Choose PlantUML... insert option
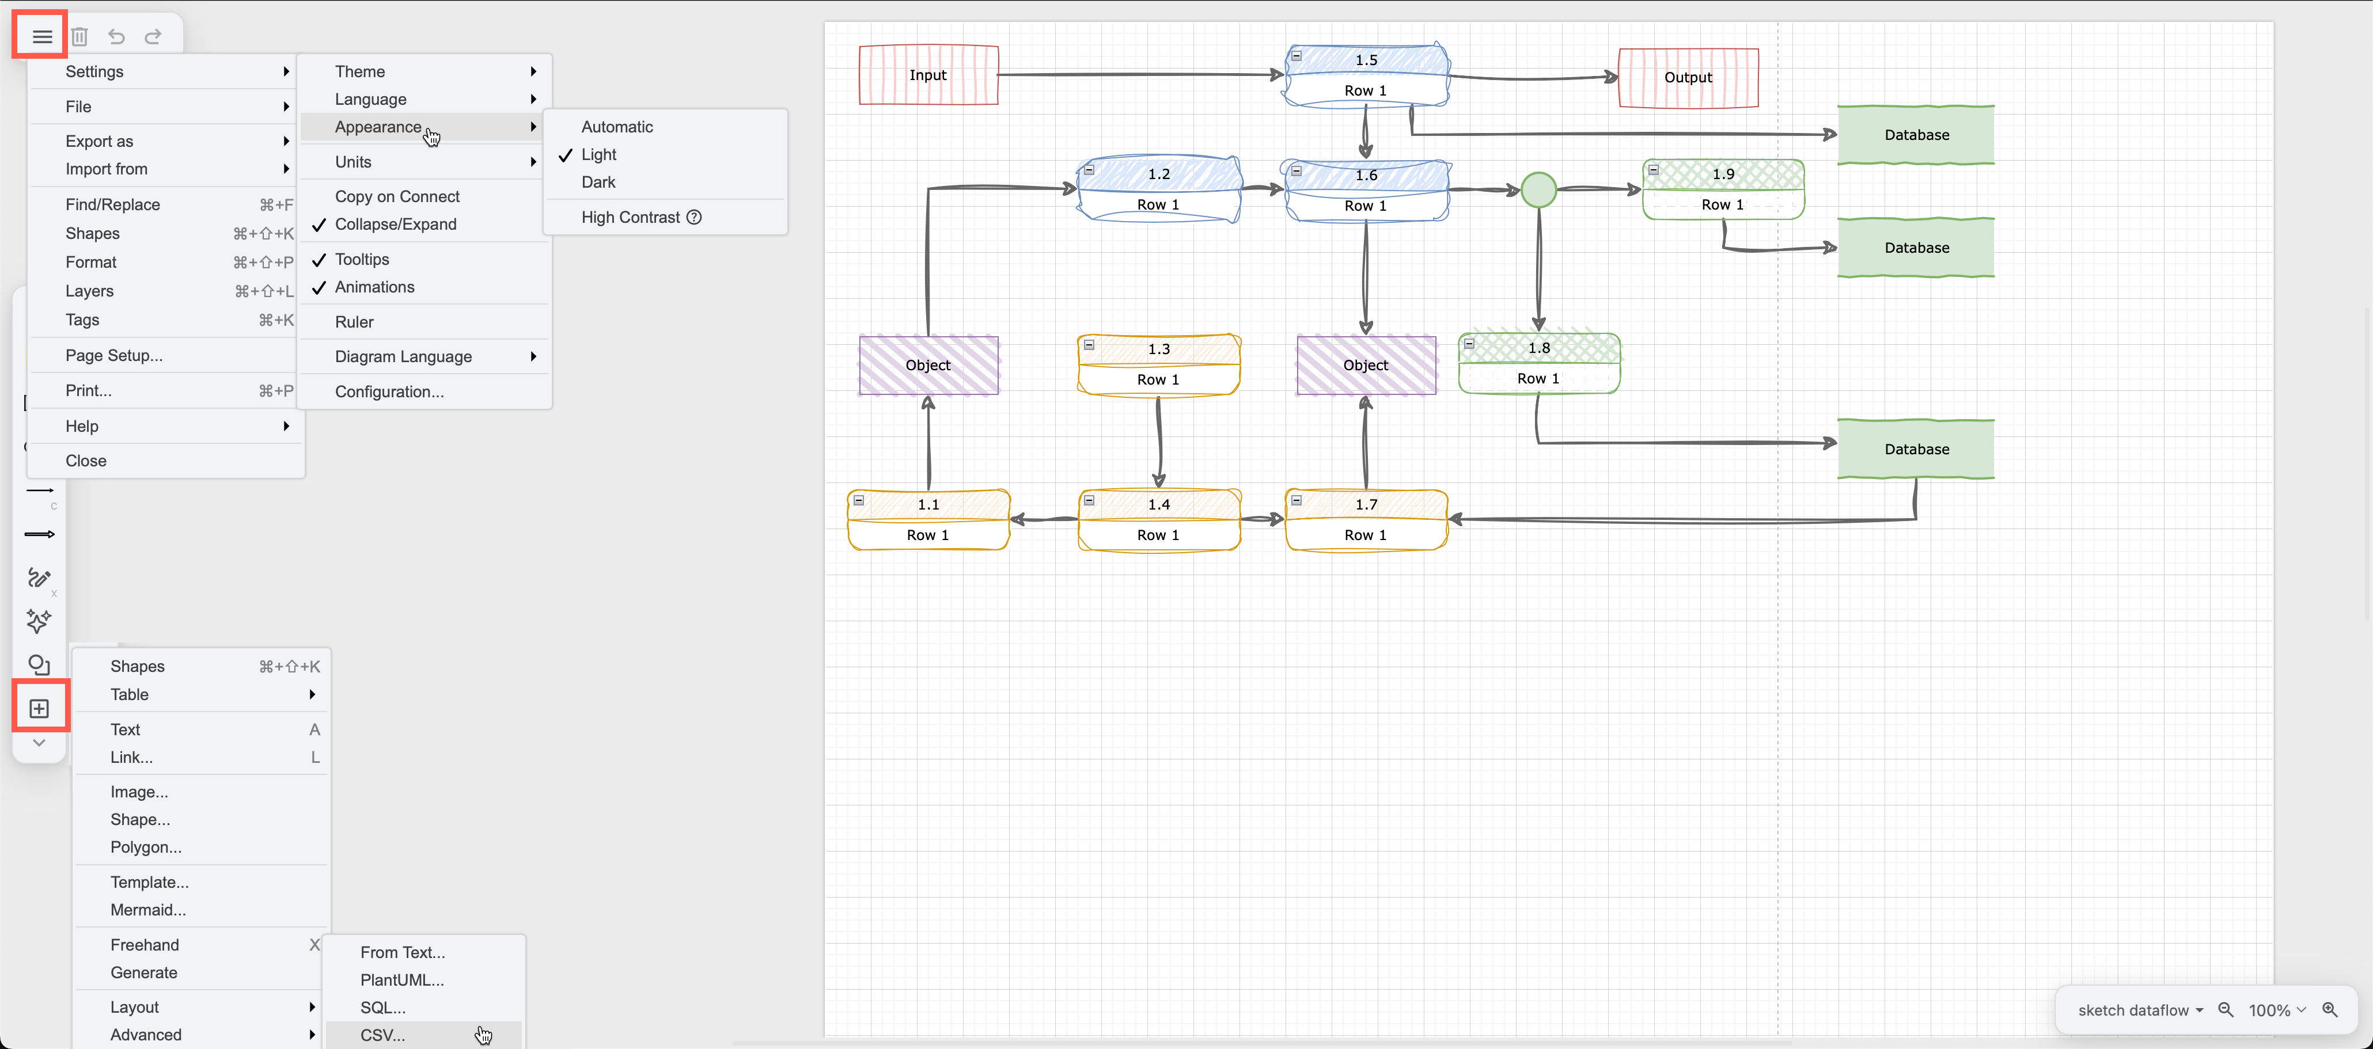 pos(424,980)
